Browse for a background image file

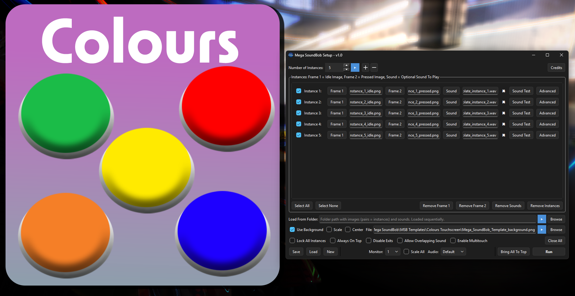pos(556,230)
